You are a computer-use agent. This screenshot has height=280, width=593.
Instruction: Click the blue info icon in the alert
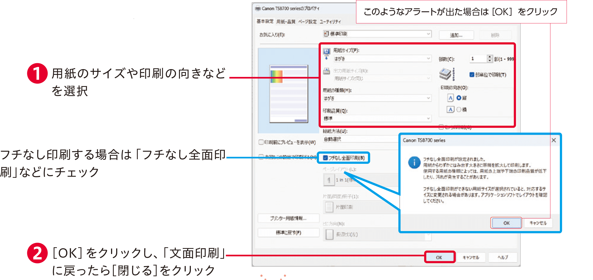point(414,163)
